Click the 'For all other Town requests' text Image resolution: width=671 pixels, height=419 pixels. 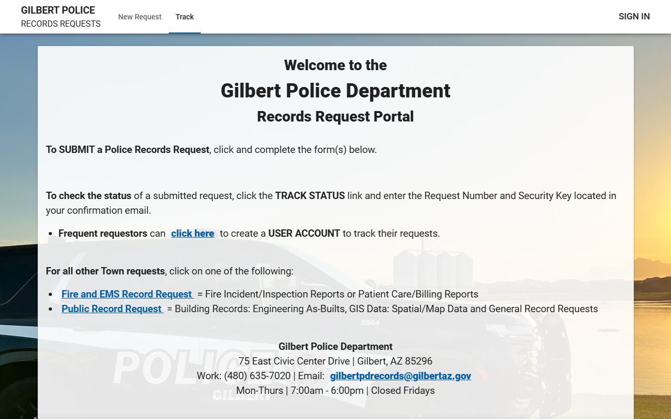click(x=105, y=271)
